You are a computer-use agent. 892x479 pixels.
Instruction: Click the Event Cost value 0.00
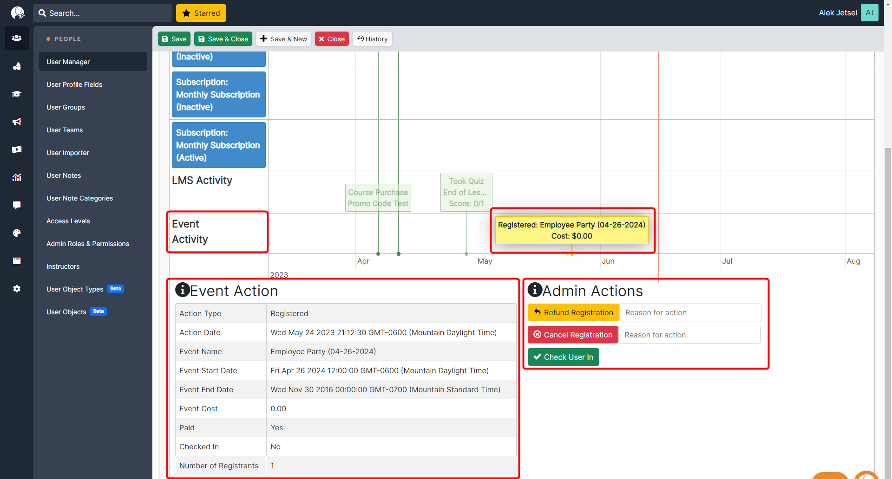click(x=278, y=408)
